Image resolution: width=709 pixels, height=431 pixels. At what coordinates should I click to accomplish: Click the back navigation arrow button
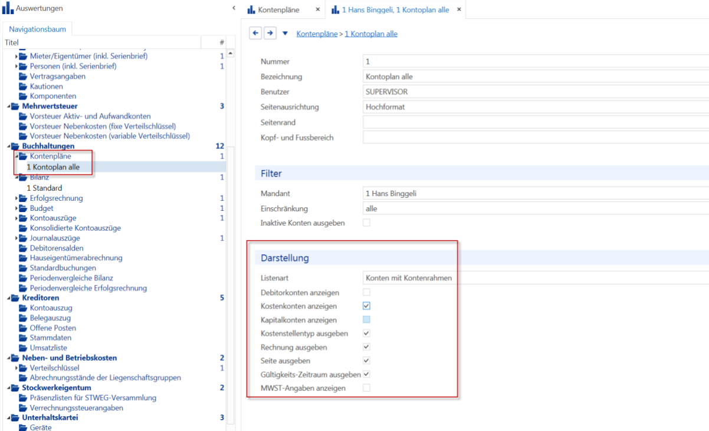(x=255, y=33)
